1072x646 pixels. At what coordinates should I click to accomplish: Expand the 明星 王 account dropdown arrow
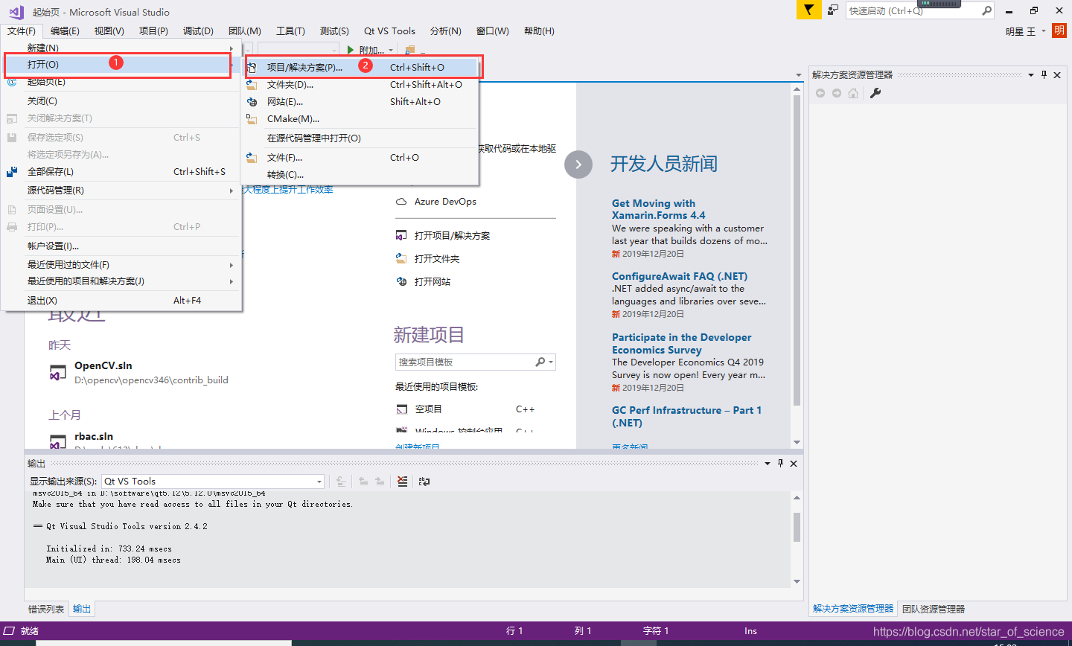coord(1044,31)
